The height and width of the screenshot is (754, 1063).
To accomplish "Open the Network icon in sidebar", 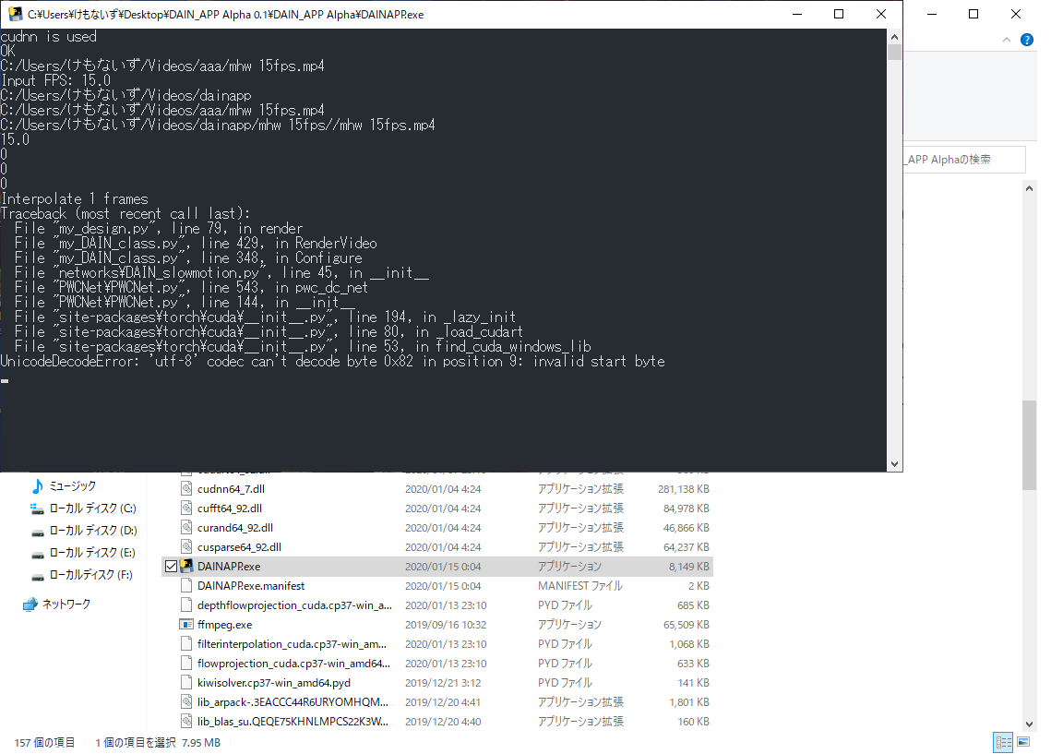I will pyautogui.click(x=30, y=604).
